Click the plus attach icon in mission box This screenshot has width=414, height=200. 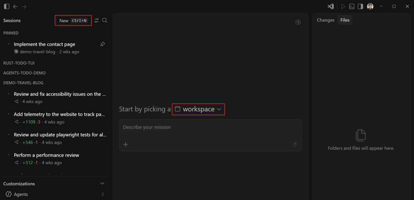[x=126, y=144]
